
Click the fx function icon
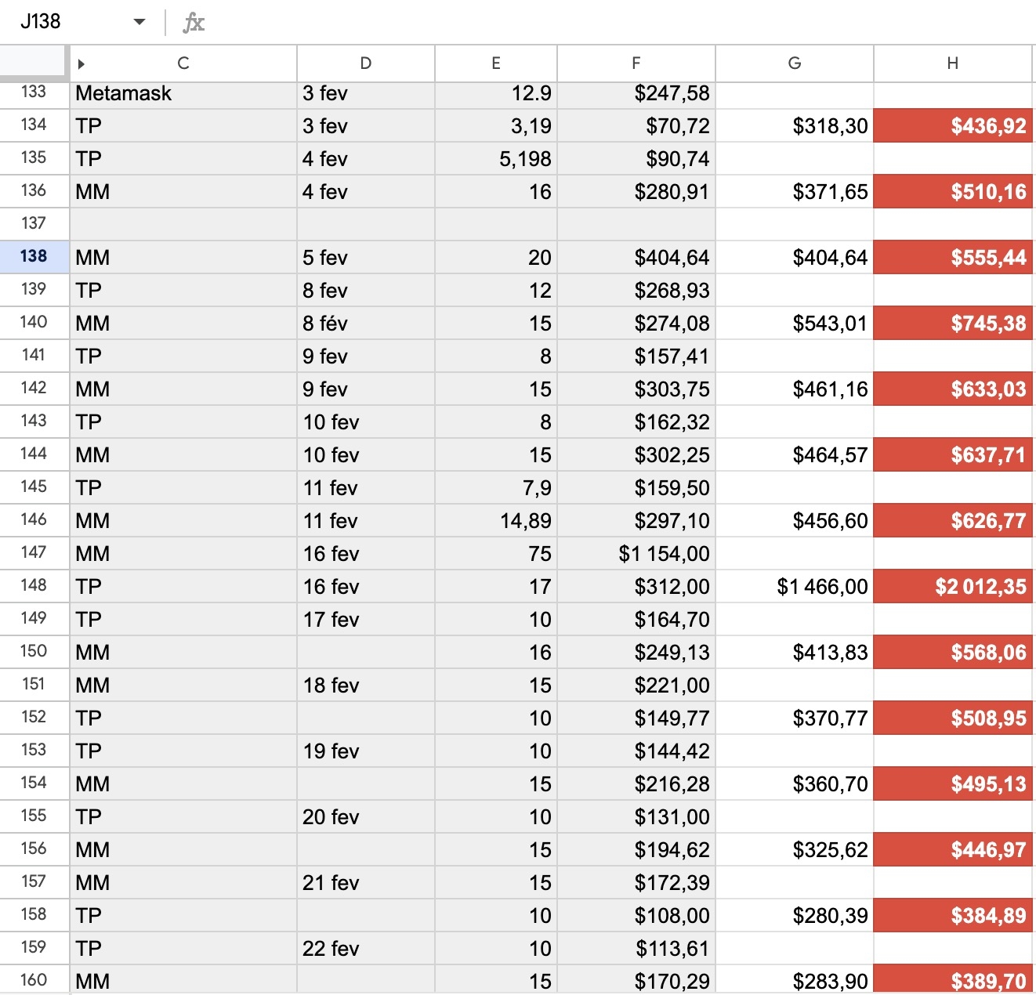194,23
